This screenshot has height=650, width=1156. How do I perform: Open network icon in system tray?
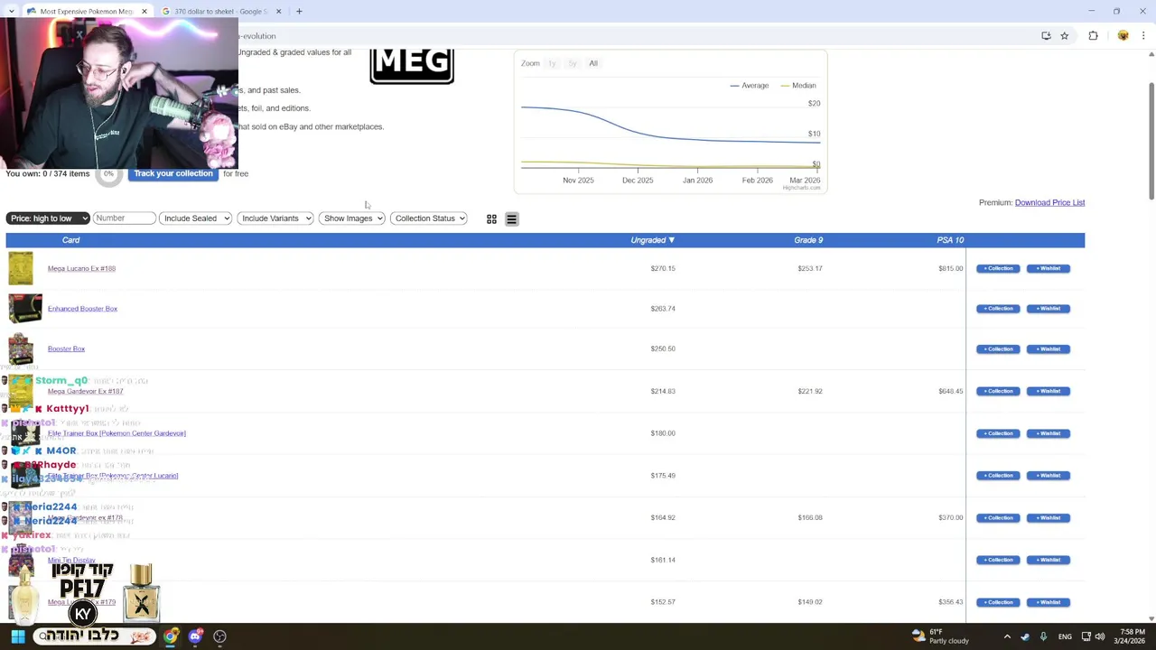pos(1086,636)
